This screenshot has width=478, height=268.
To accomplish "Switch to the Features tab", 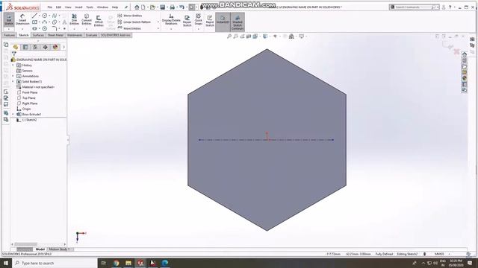I will 9,35.
